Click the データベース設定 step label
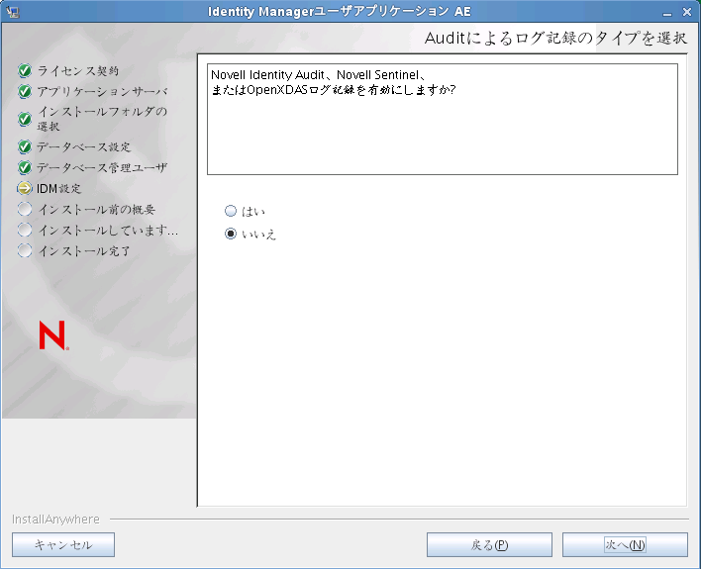This screenshot has width=701, height=569. coord(83,146)
